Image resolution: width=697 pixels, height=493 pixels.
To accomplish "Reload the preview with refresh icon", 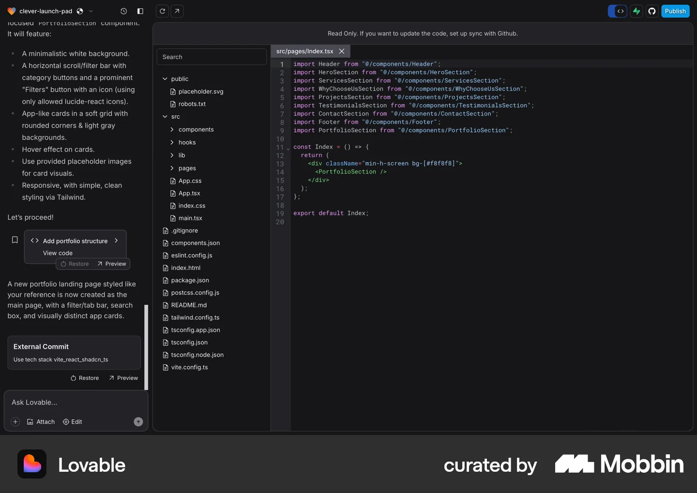I will [163, 11].
